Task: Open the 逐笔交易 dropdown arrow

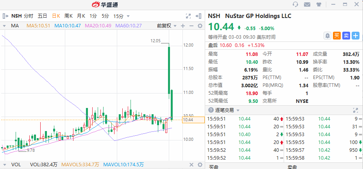Action: click(238, 110)
